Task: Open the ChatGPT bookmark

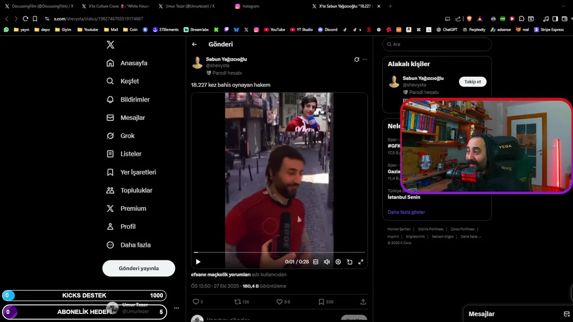Action: [x=447, y=30]
